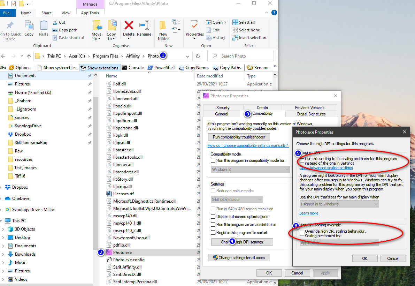This screenshot has width=415, height=286.
Task: Tick Run this program as an administrator
Action: coord(213,225)
